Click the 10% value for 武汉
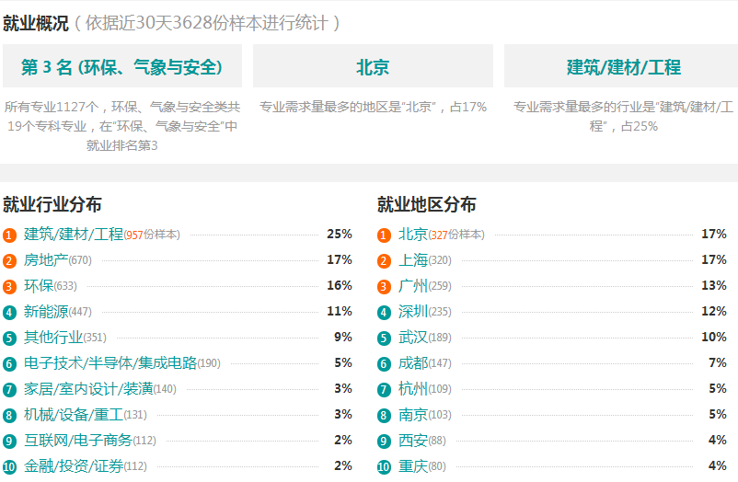 [714, 337]
